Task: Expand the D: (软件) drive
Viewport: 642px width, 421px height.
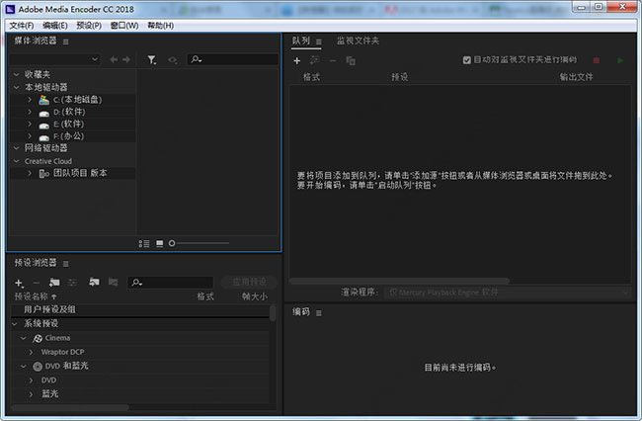Action: (30, 112)
